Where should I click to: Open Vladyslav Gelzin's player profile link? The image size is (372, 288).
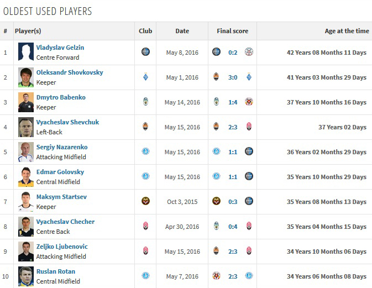pyautogui.click(x=60, y=48)
